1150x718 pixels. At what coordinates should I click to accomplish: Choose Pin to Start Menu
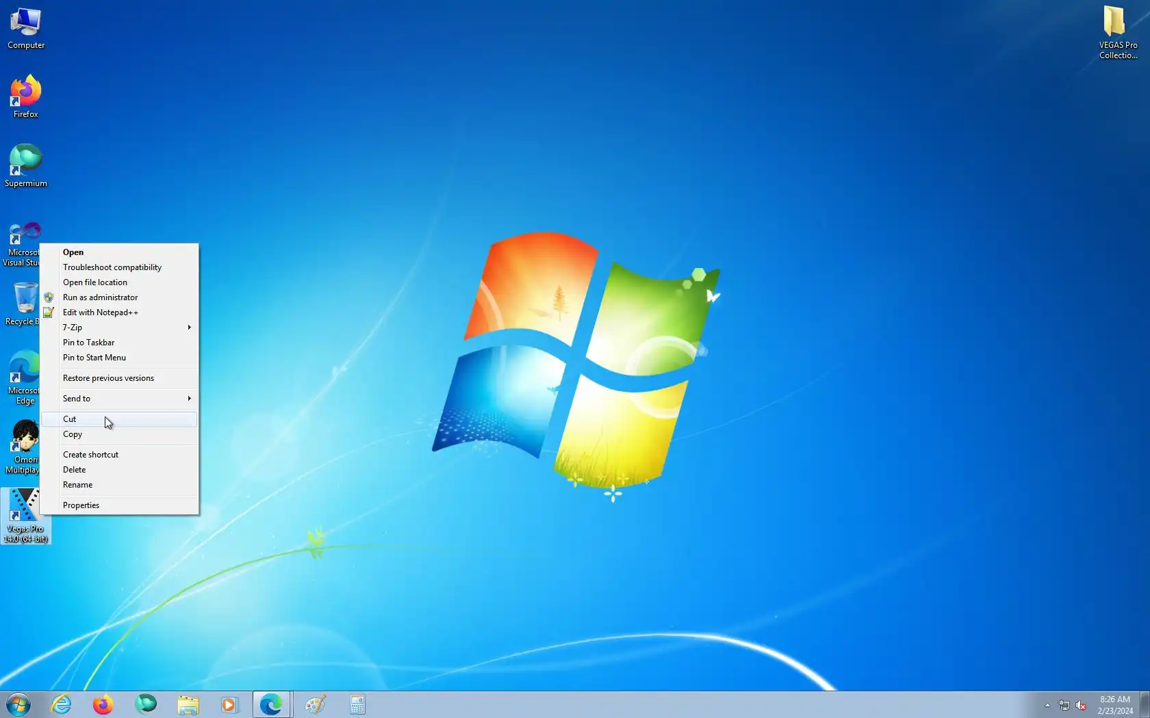pos(119,358)
